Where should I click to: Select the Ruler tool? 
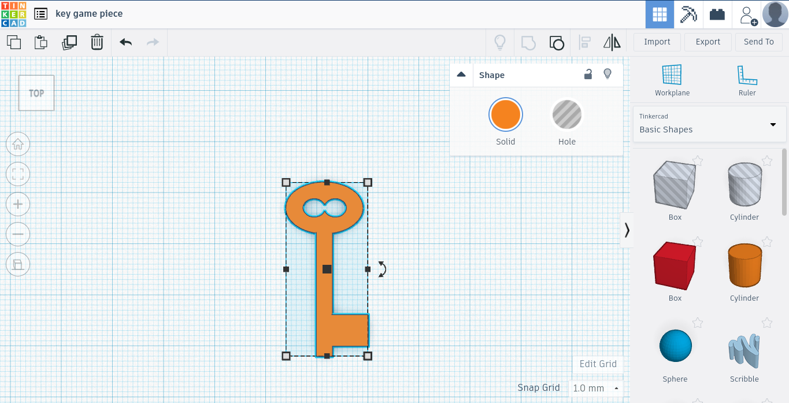(x=747, y=80)
